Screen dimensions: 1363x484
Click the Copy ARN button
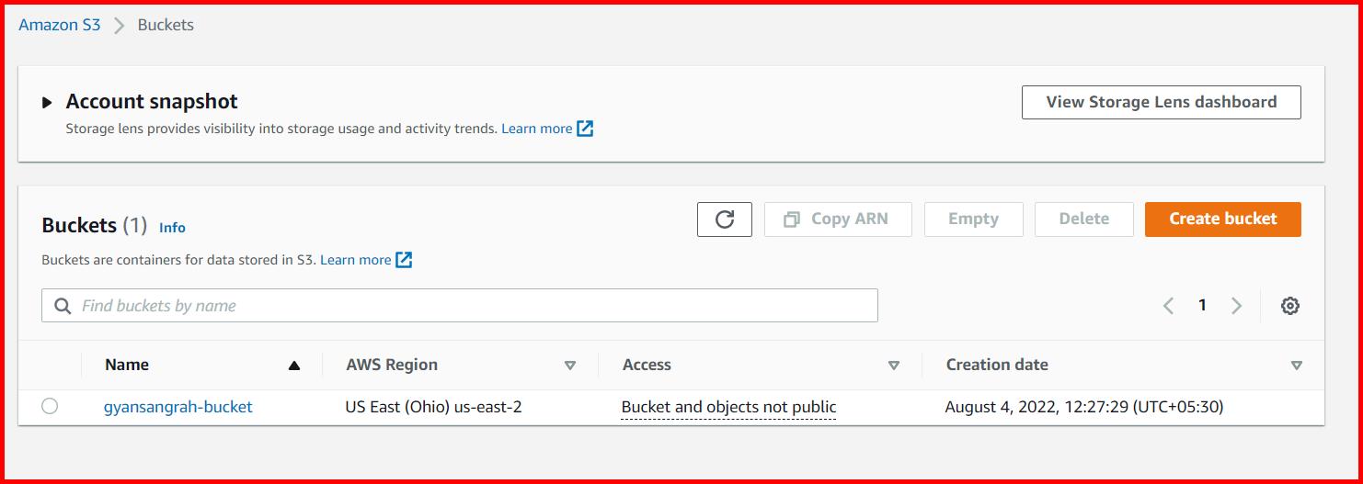pos(838,219)
